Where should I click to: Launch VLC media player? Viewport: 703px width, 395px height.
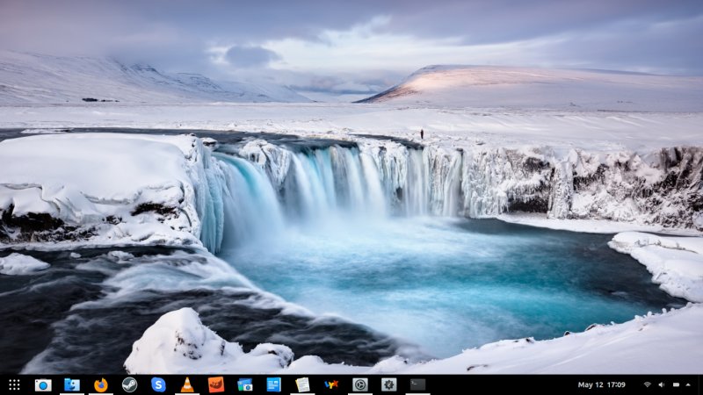point(187,384)
